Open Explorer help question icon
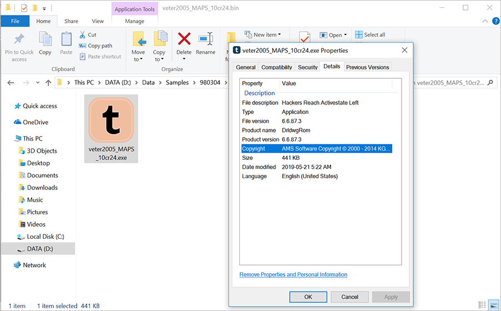Viewport: 501px width, 311px height. click(495, 21)
